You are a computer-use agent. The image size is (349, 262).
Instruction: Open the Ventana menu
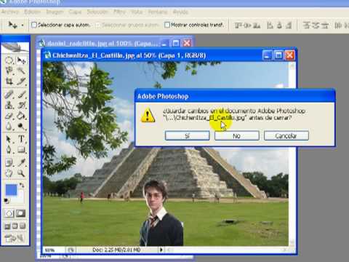[x=158, y=12]
